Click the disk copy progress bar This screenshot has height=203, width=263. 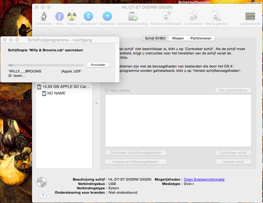[x=46, y=65]
